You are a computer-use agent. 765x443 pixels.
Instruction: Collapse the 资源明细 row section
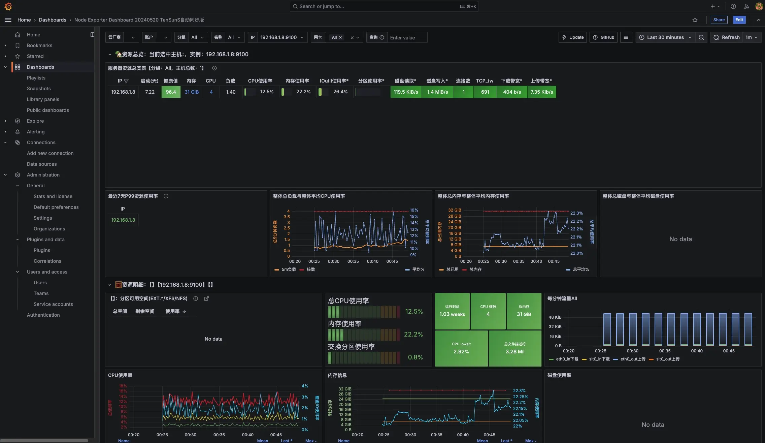point(110,285)
